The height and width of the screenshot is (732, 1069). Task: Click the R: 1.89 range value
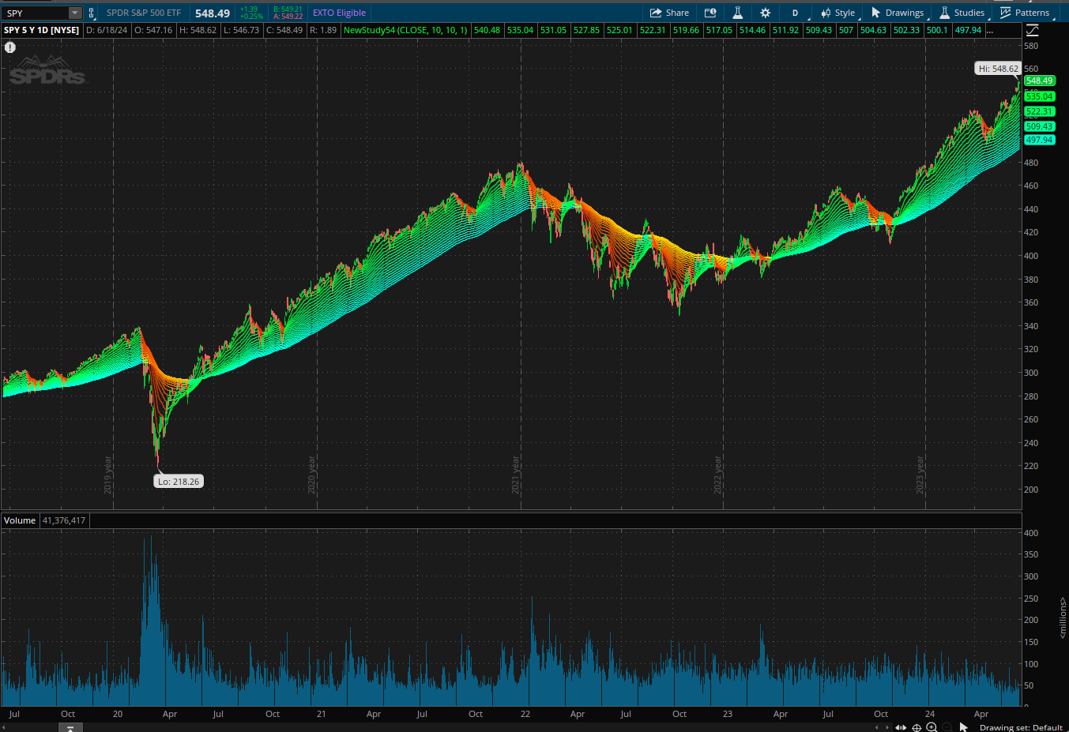click(x=322, y=30)
